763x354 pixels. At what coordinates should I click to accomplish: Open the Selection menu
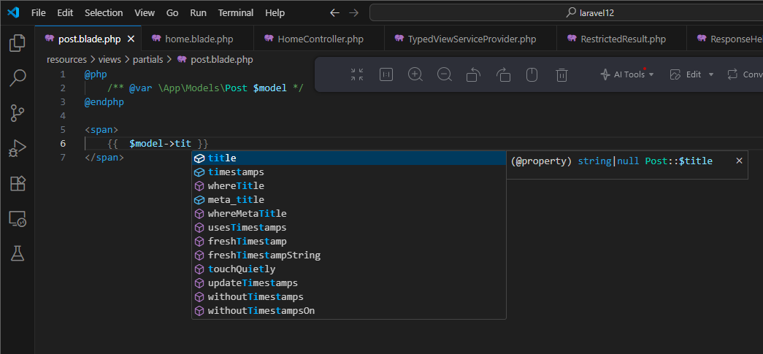tap(104, 13)
